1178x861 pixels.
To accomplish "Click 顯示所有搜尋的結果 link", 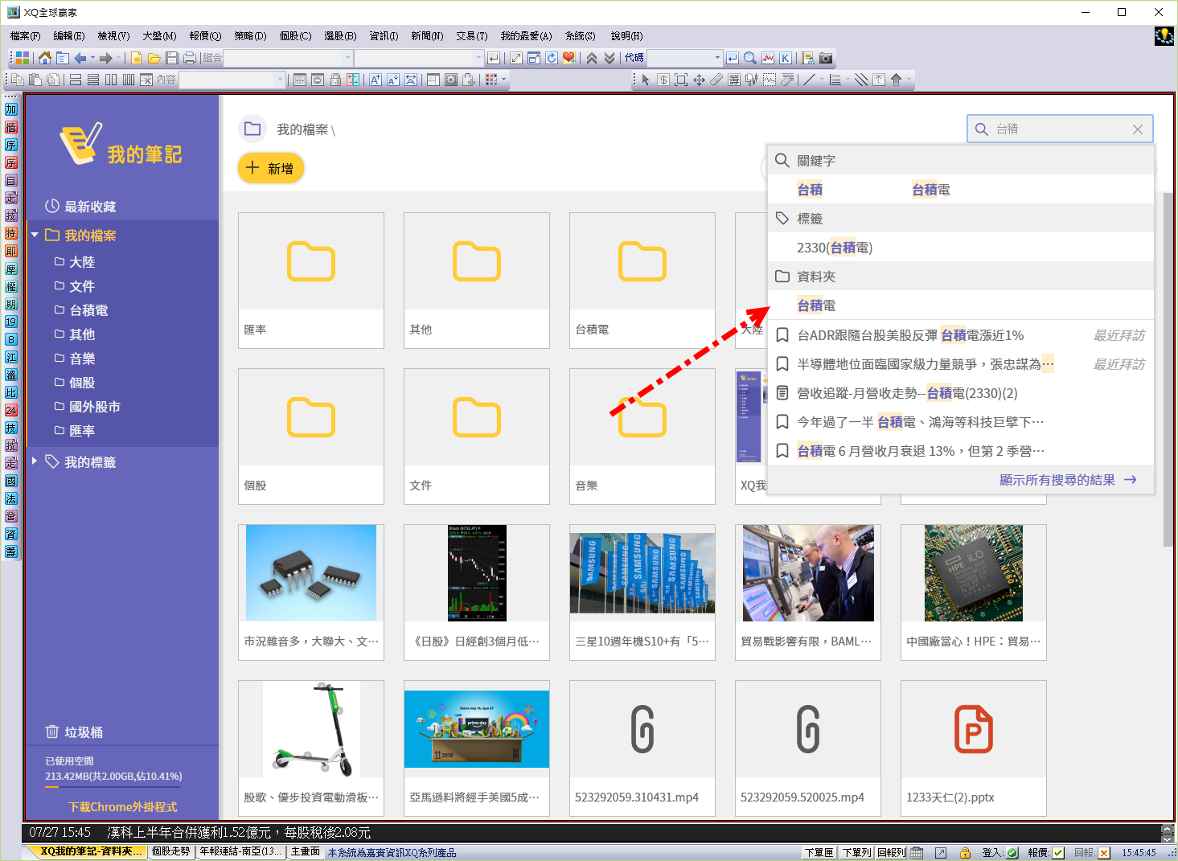I will click(x=1057, y=480).
